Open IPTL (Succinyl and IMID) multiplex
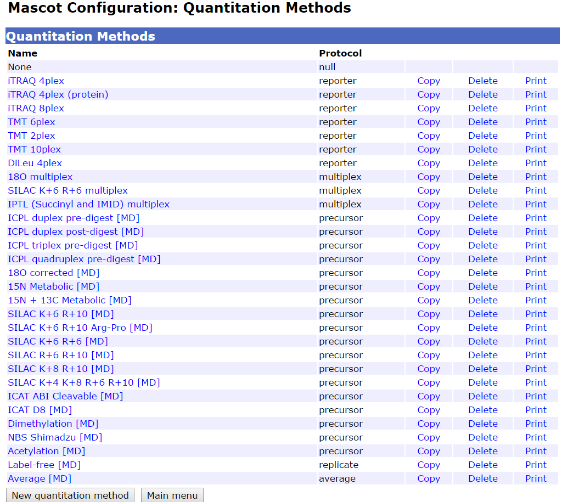Screen dimensions: 562x502 click(88, 204)
